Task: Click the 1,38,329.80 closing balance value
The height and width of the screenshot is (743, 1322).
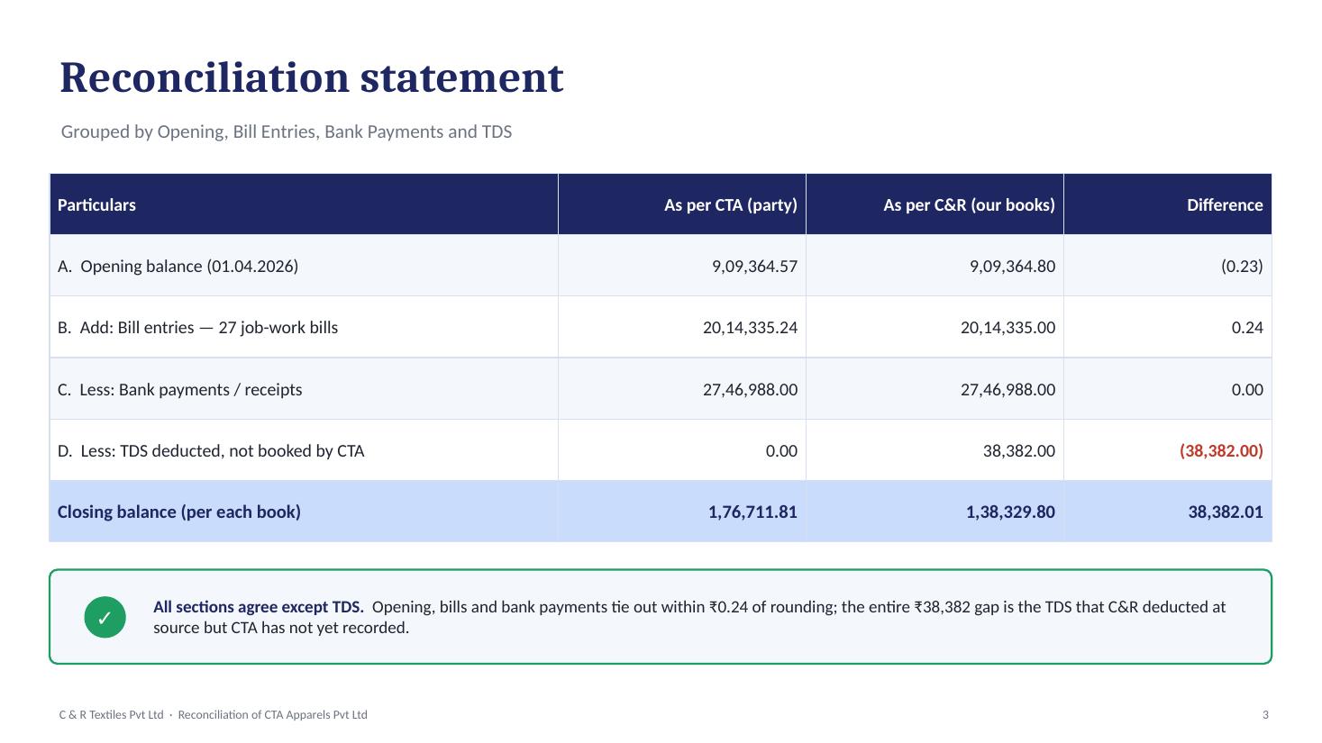Action: coord(1010,512)
